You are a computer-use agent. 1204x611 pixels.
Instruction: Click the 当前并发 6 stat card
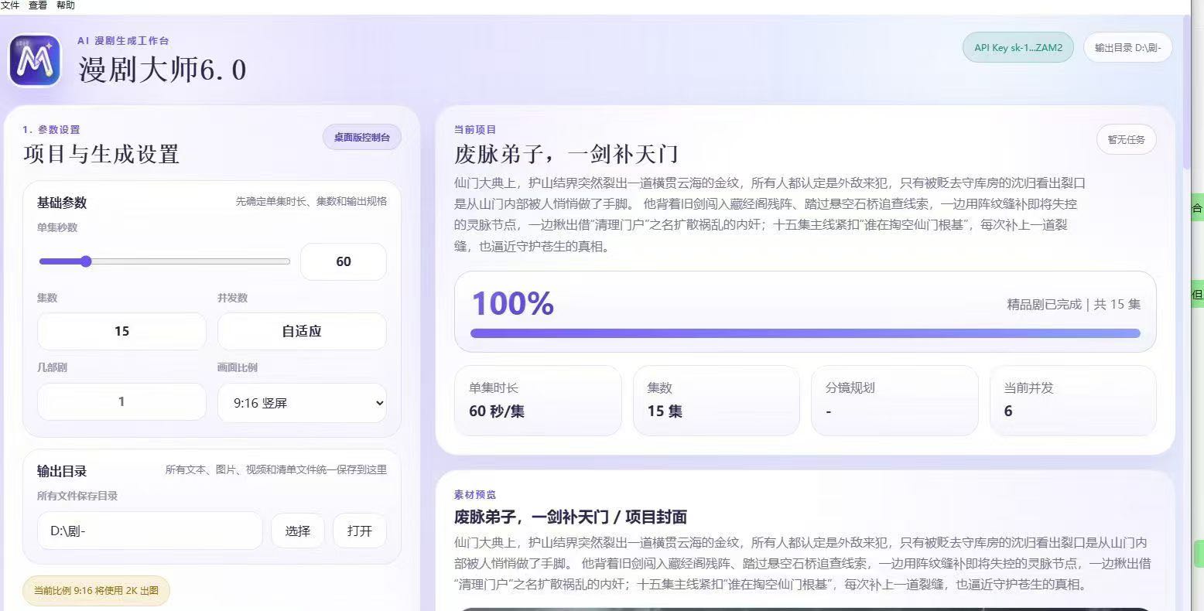(x=1072, y=400)
